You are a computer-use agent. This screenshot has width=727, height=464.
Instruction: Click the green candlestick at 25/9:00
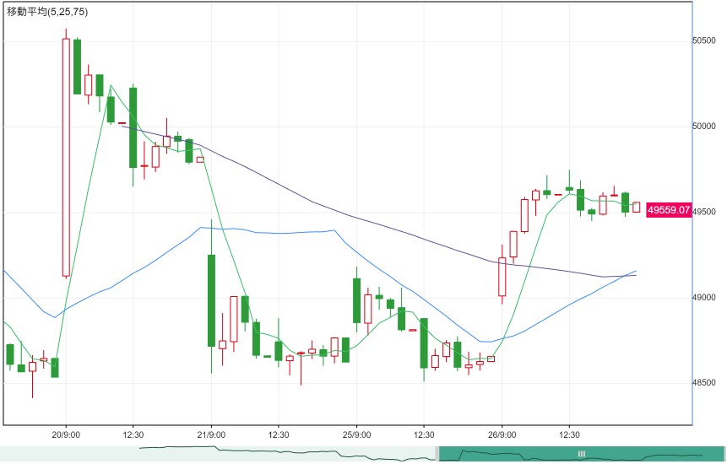[356, 300]
